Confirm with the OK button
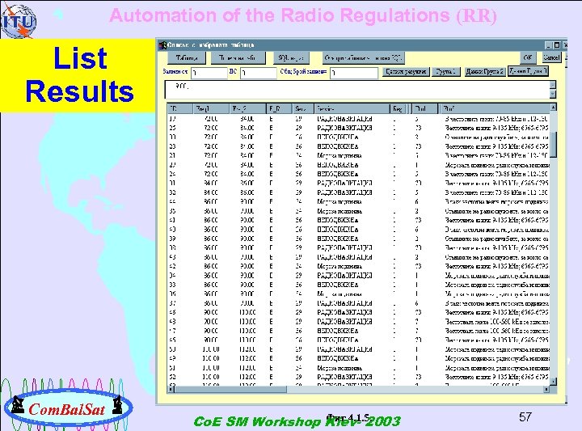582x431 pixels. coord(528,57)
